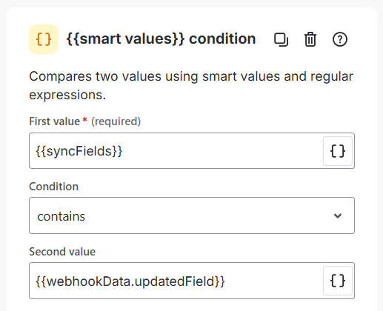This screenshot has height=311, width=383.
Task: Click on {{webhookData.updatedField}} text
Action: click(x=130, y=281)
